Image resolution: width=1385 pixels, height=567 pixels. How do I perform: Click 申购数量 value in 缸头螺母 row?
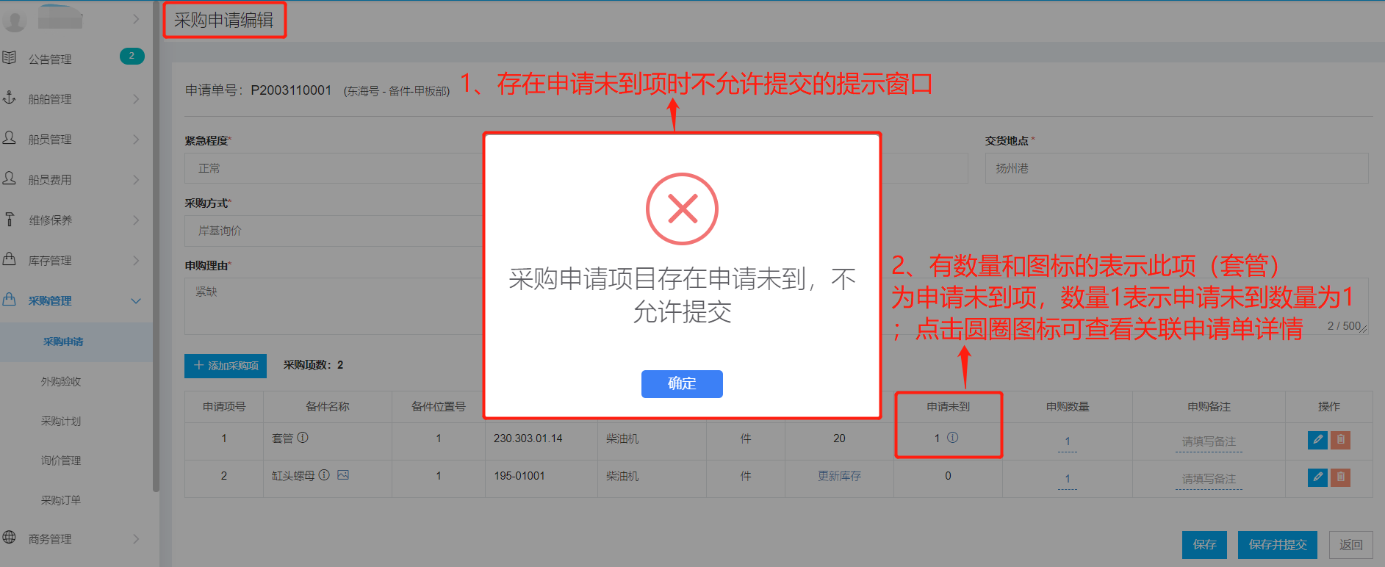click(x=1067, y=480)
